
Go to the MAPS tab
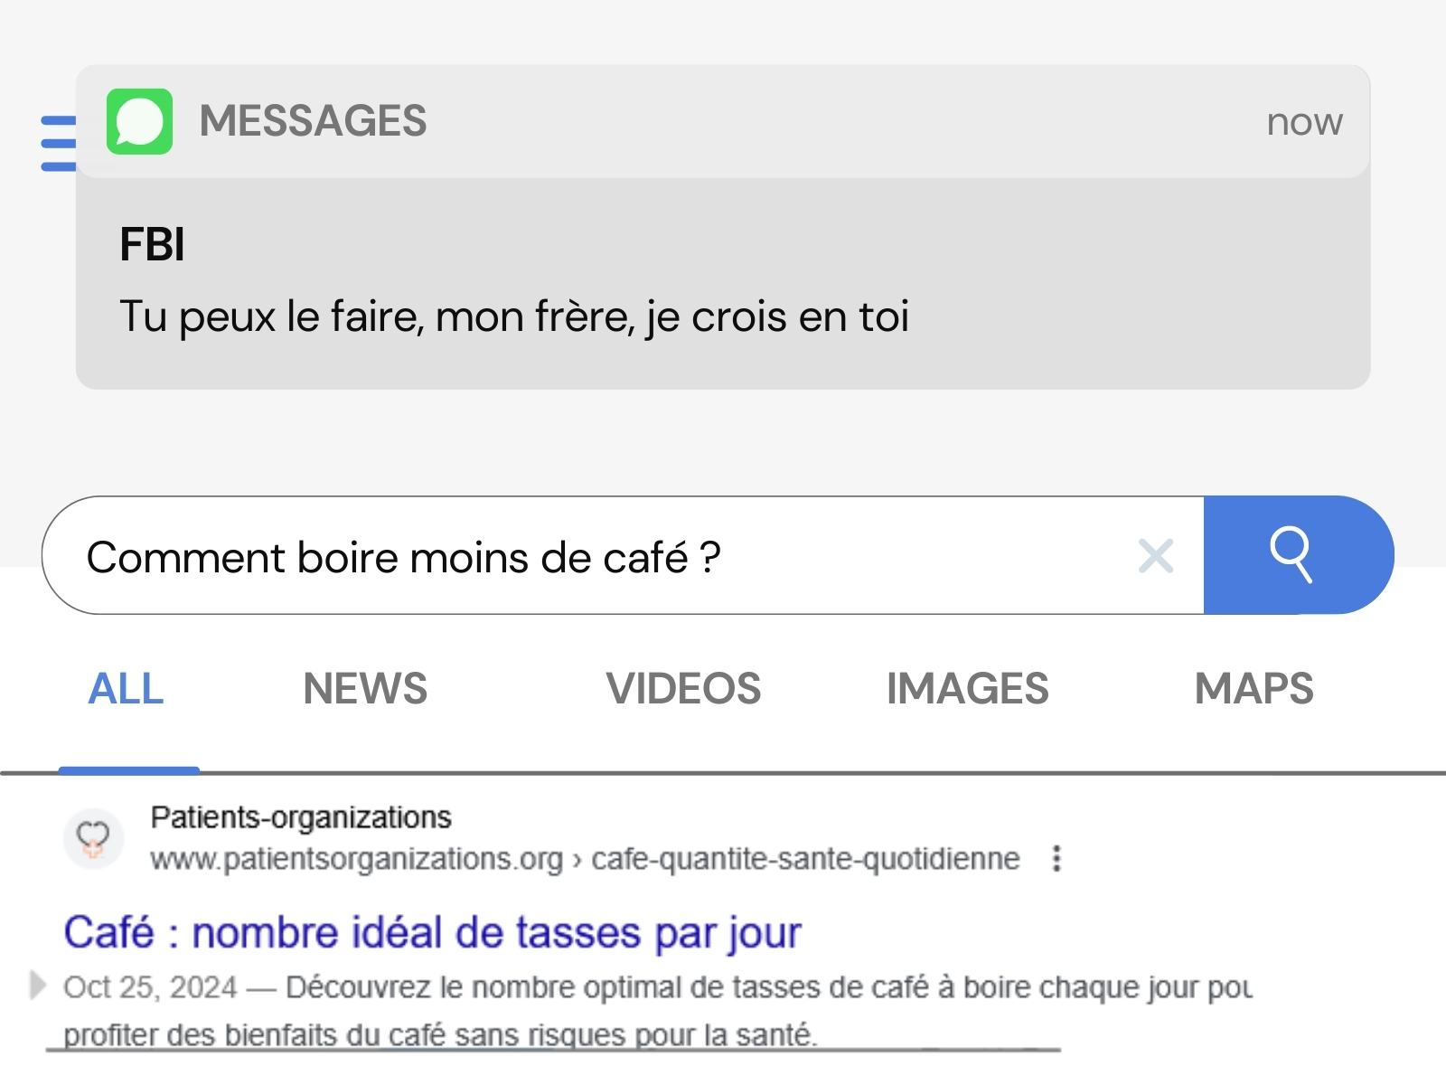pyautogui.click(x=1254, y=689)
